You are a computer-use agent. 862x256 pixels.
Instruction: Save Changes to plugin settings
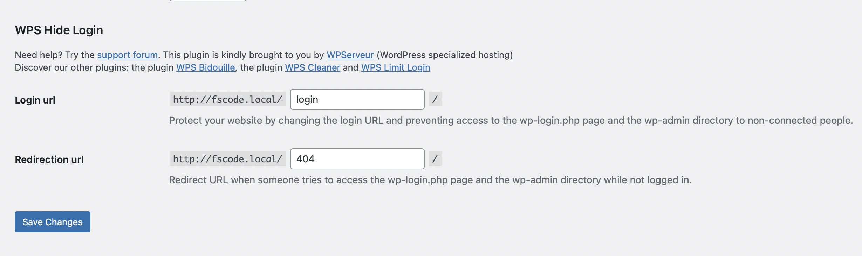53,222
